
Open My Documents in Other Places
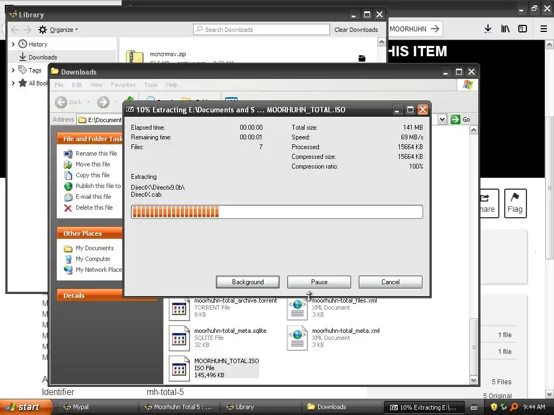(94, 248)
